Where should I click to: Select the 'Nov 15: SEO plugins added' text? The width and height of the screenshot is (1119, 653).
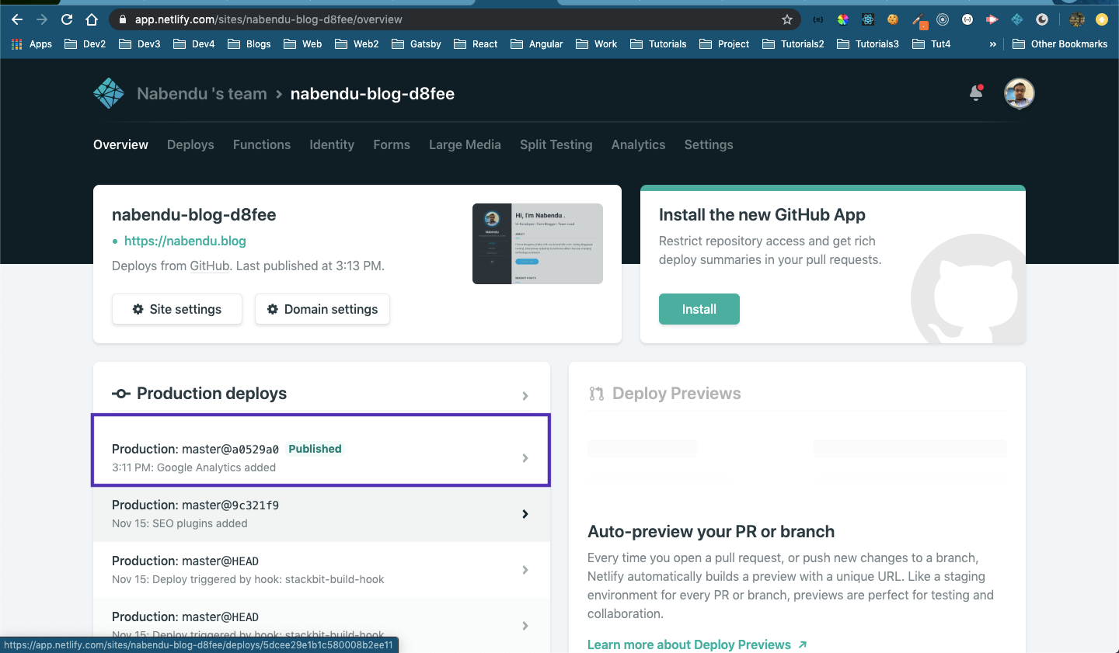click(180, 523)
